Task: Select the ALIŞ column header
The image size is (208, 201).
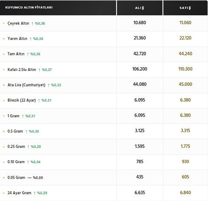Action: coord(140,8)
